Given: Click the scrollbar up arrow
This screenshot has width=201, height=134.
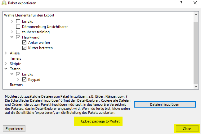Looking at the screenshot, I should [x=196, y=14].
